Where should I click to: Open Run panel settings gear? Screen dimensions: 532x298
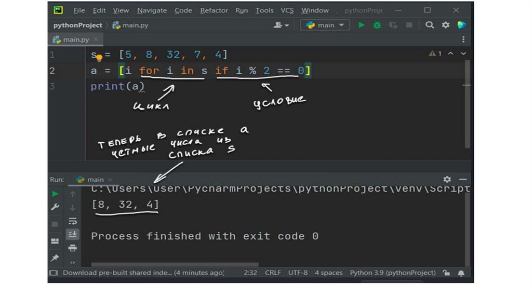click(447, 179)
